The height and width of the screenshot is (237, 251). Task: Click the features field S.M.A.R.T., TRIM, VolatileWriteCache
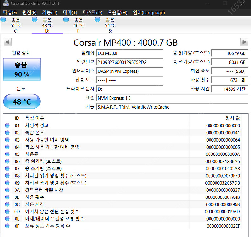pyautogui.click(x=172, y=107)
